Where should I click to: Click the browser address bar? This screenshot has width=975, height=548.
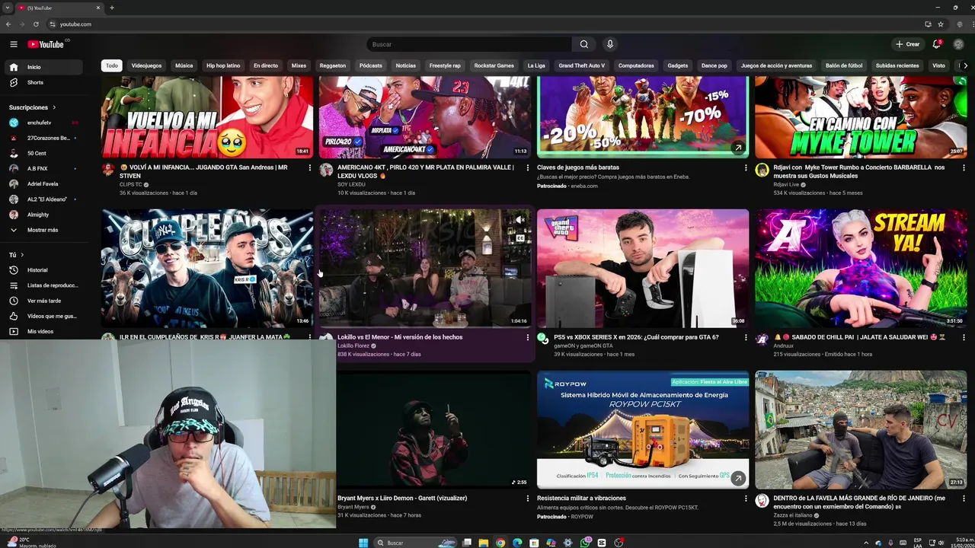point(487,24)
